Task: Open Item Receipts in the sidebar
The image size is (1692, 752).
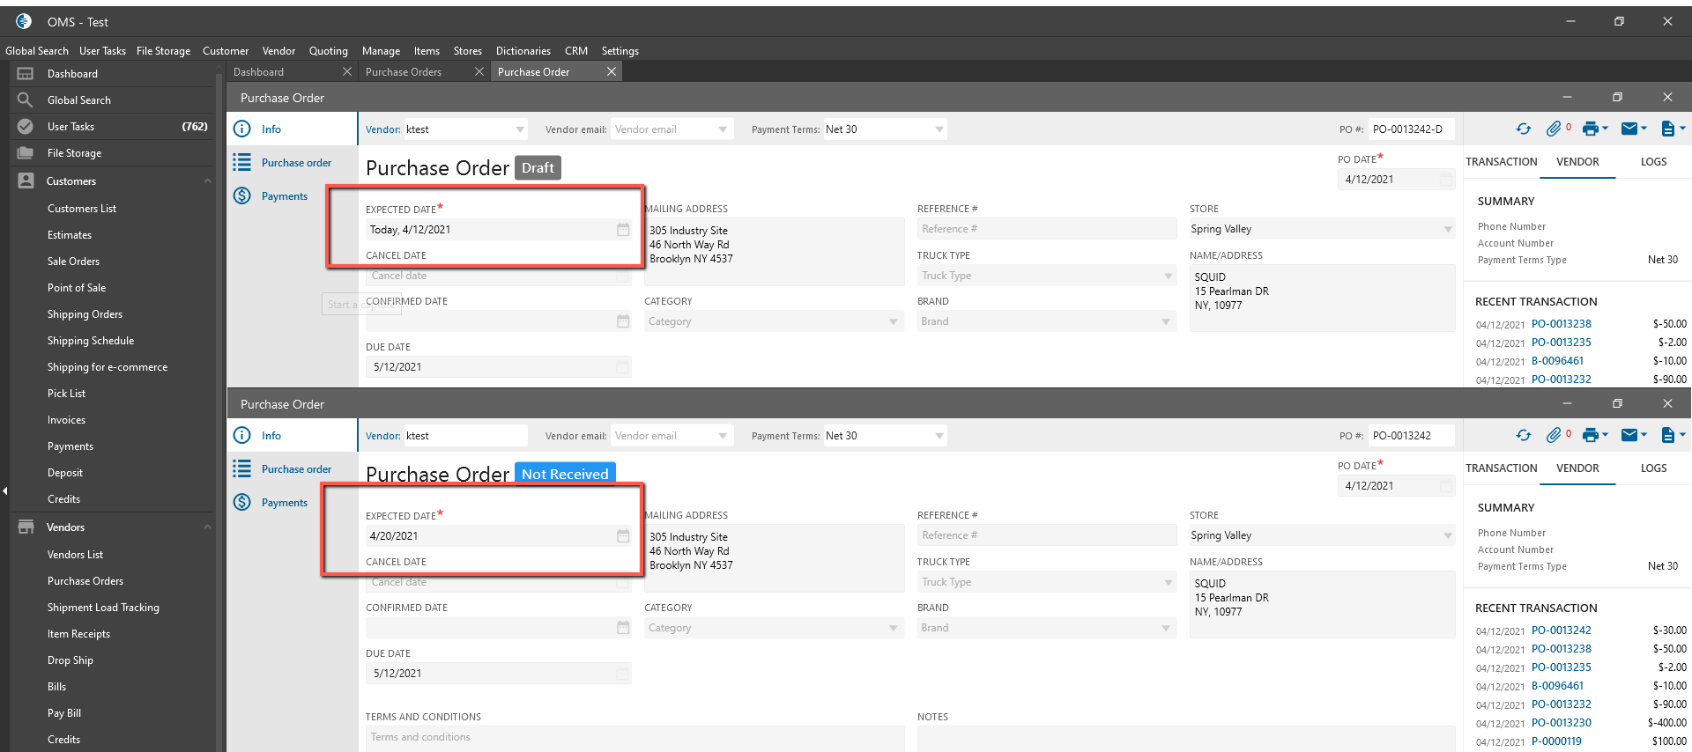Action: pos(78,634)
